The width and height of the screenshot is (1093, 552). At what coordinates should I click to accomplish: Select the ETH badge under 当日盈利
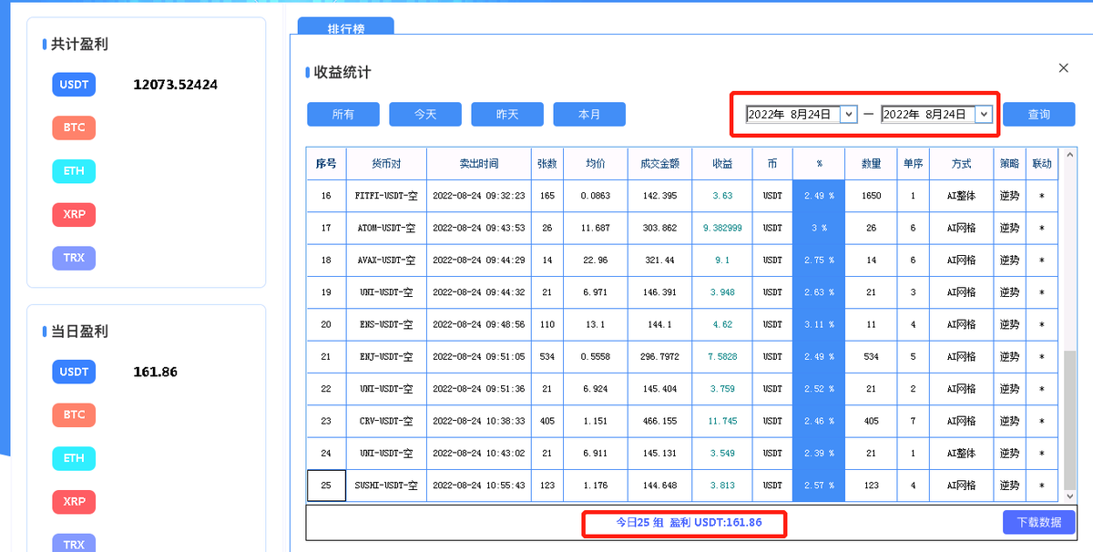point(74,458)
